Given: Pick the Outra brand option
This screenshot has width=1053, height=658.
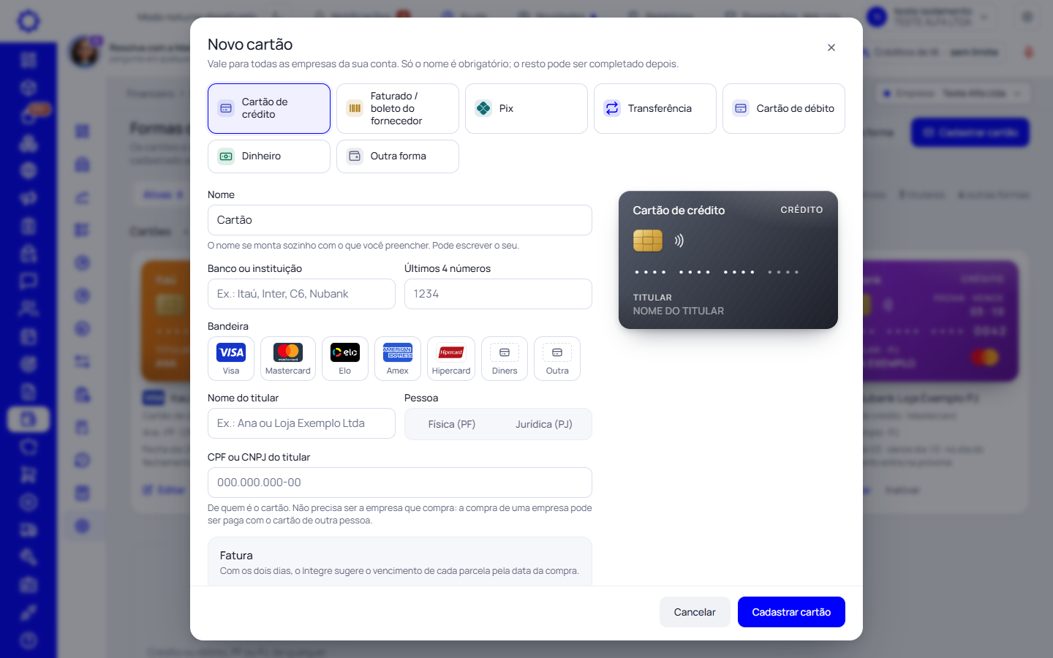Looking at the screenshot, I should pos(557,358).
